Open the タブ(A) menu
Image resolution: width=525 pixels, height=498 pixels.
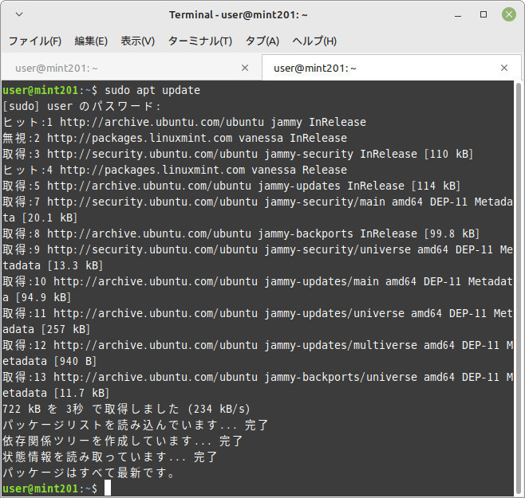[262, 41]
